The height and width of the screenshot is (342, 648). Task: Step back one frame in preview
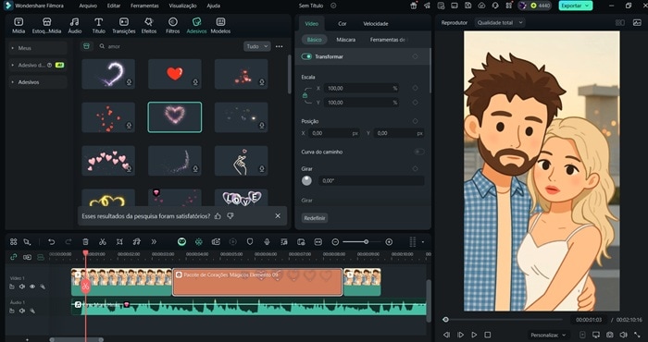pos(446,335)
